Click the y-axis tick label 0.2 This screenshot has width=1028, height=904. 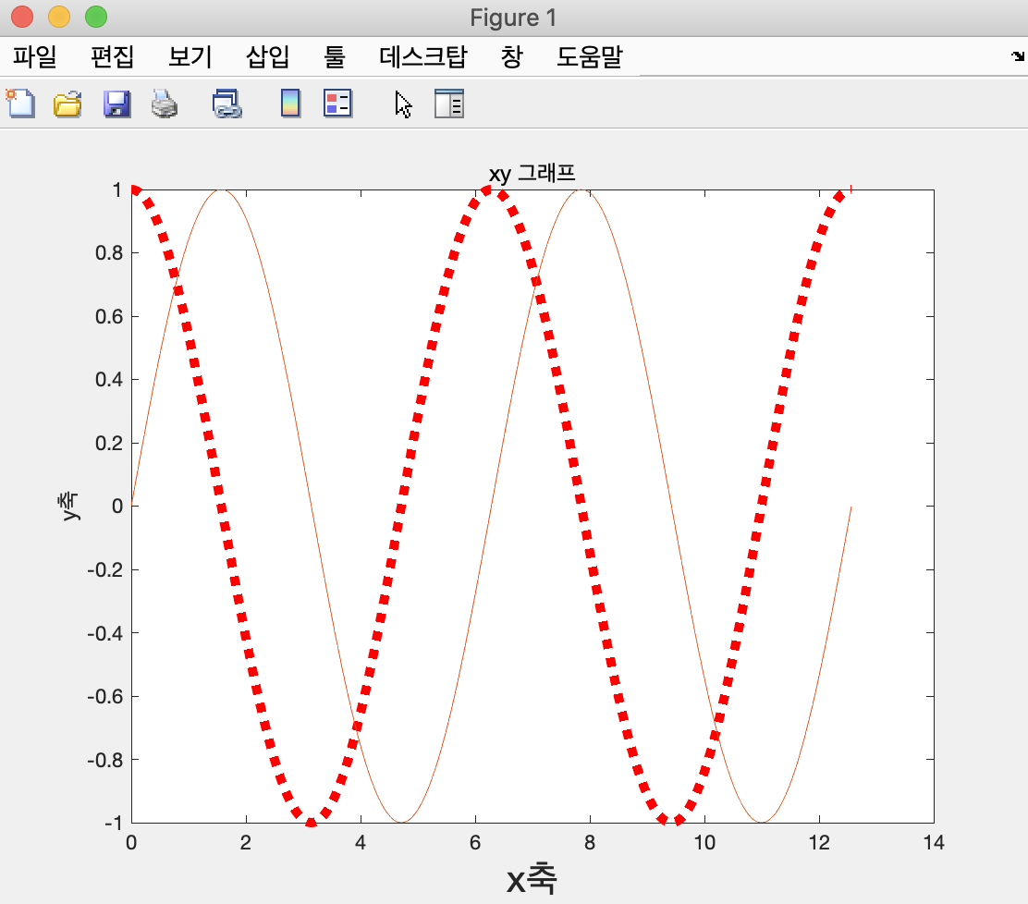coord(109,443)
